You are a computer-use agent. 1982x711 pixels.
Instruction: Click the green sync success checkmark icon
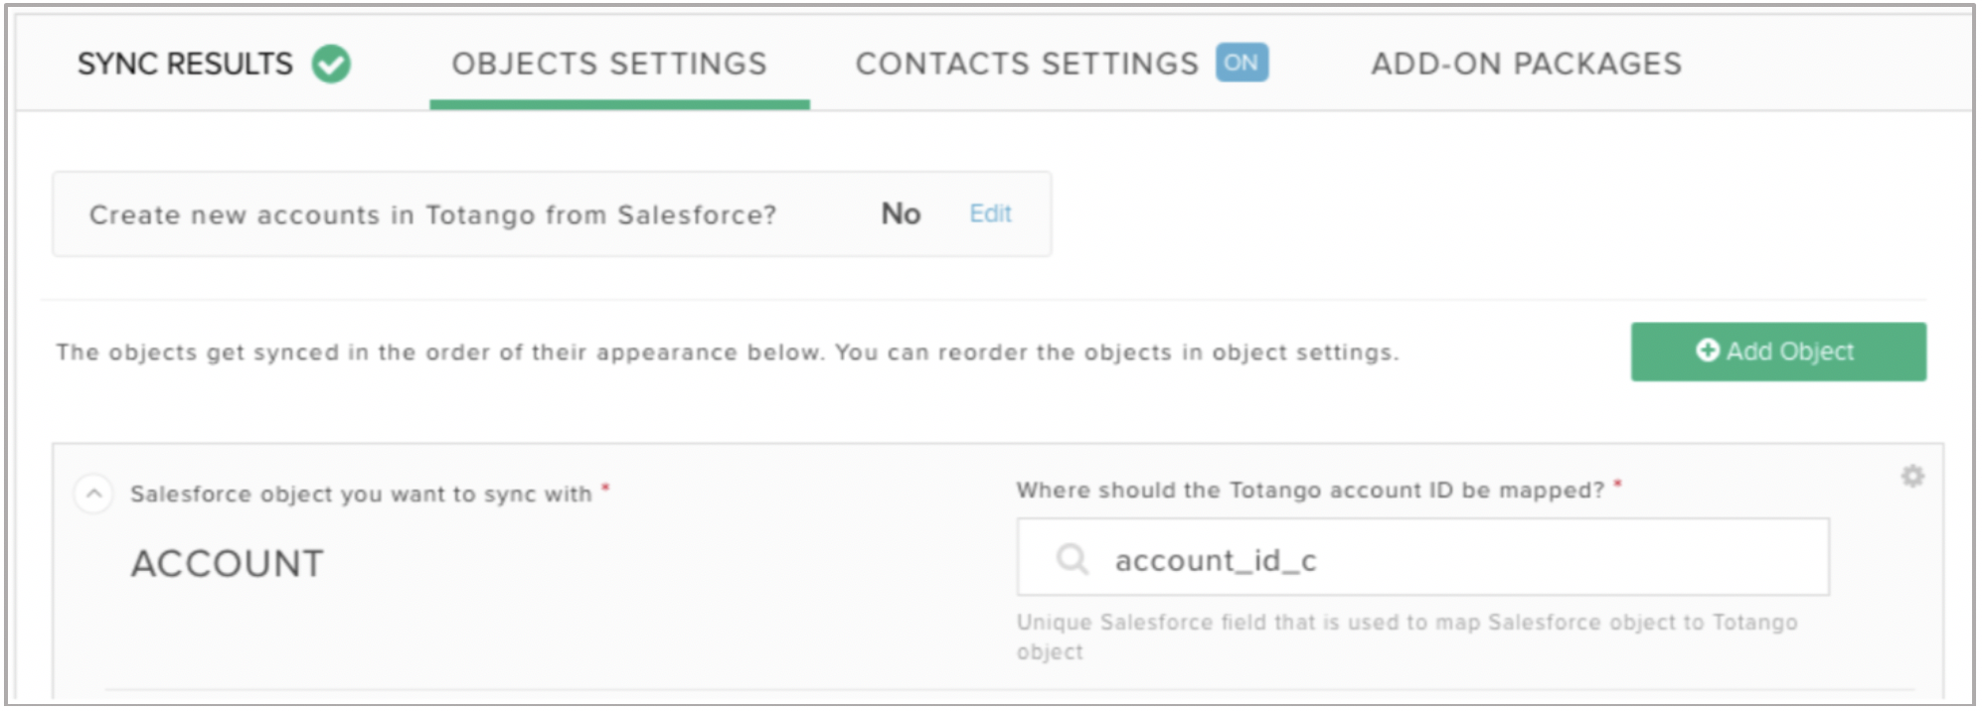(331, 65)
